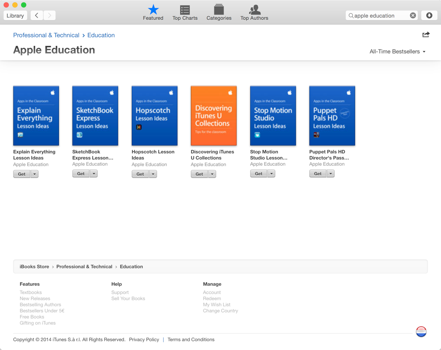Click the apple education search field
Image resolution: width=441 pixels, height=350 pixels.
(380, 15)
